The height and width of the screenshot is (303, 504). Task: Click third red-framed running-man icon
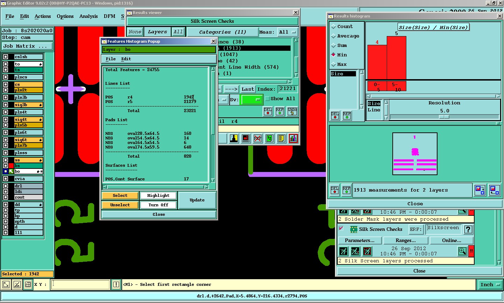tap(367, 251)
